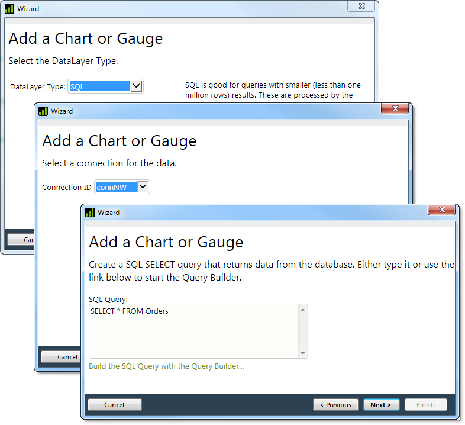The image size is (465, 425).
Task: Select the SQL value in DataLayer Type box
Action: (99, 86)
